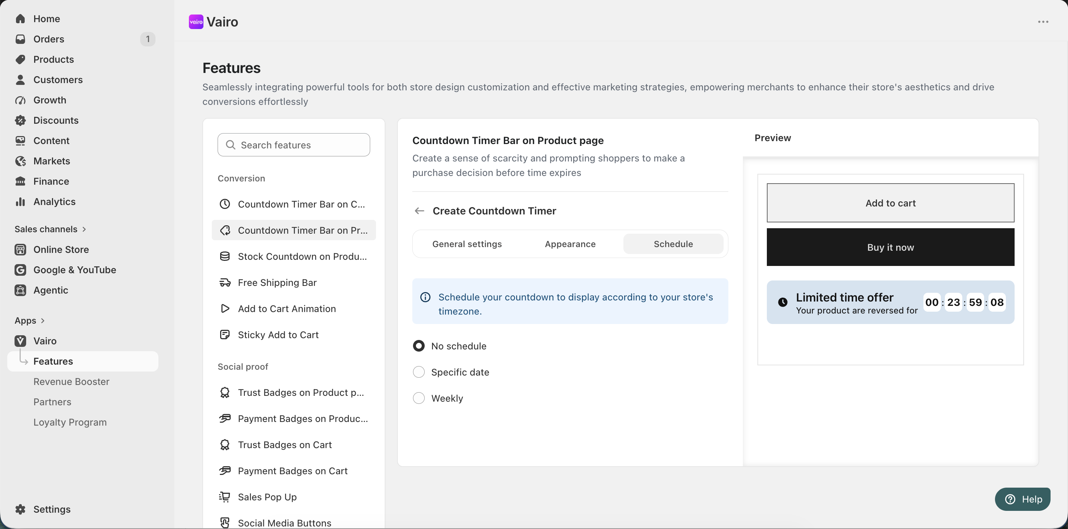Expand the Apps section chevron
Image resolution: width=1068 pixels, height=529 pixels.
pyautogui.click(x=43, y=321)
